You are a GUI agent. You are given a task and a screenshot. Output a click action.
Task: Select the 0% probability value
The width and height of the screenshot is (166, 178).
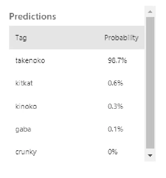point(113,152)
